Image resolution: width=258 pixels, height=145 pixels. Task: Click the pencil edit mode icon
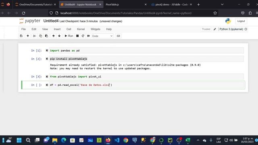pyautogui.click(x=215, y=29)
